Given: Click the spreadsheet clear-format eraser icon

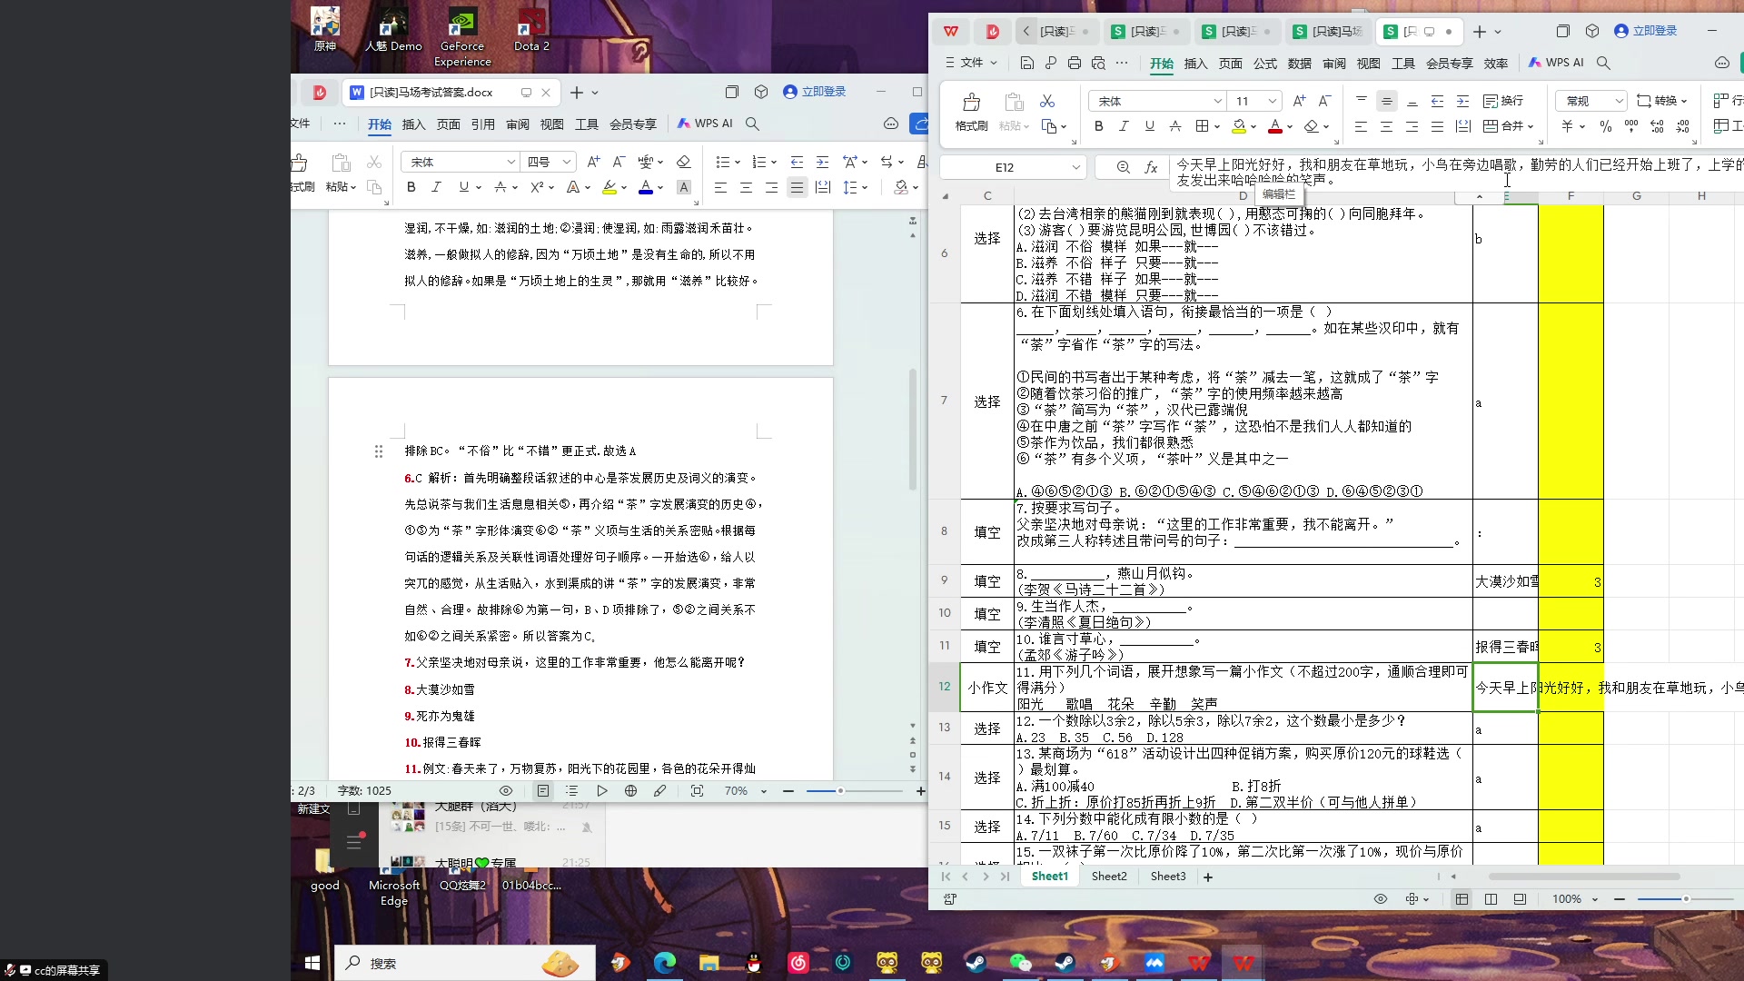Looking at the screenshot, I should tap(1311, 126).
